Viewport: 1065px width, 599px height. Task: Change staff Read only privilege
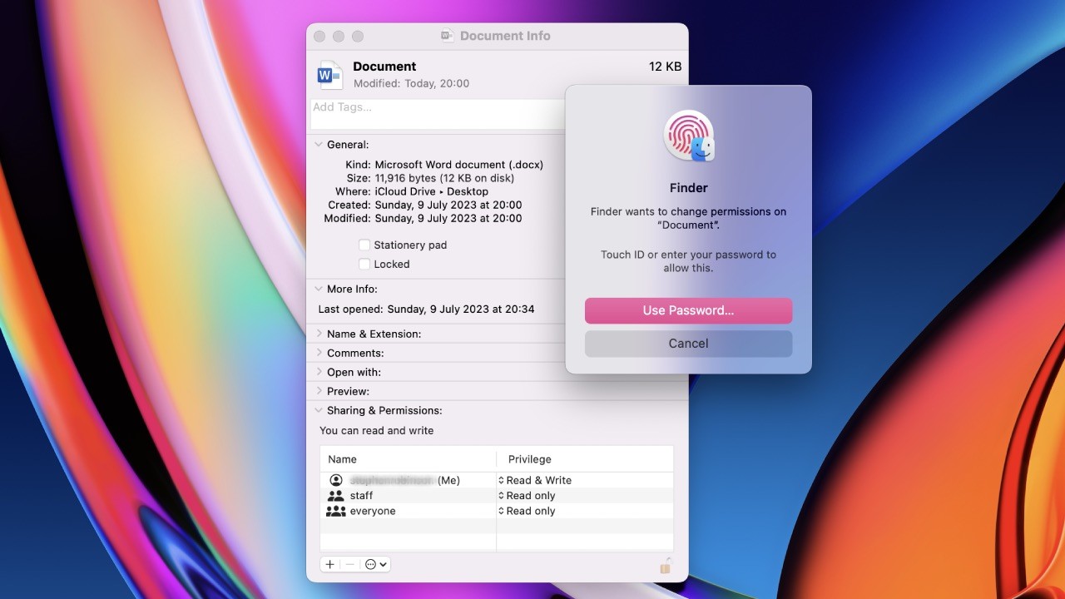pos(527,496)
